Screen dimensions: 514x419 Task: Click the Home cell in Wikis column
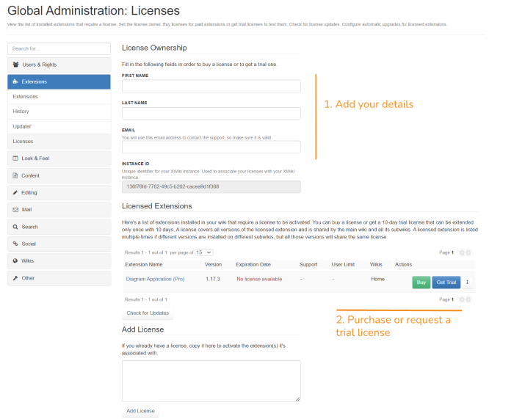377,279
